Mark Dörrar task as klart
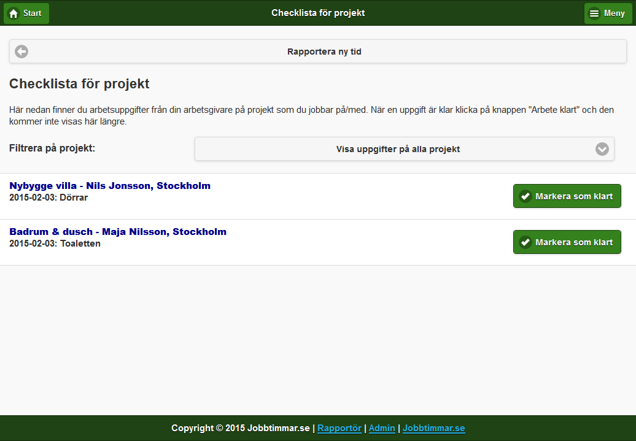 pos(567,196)
